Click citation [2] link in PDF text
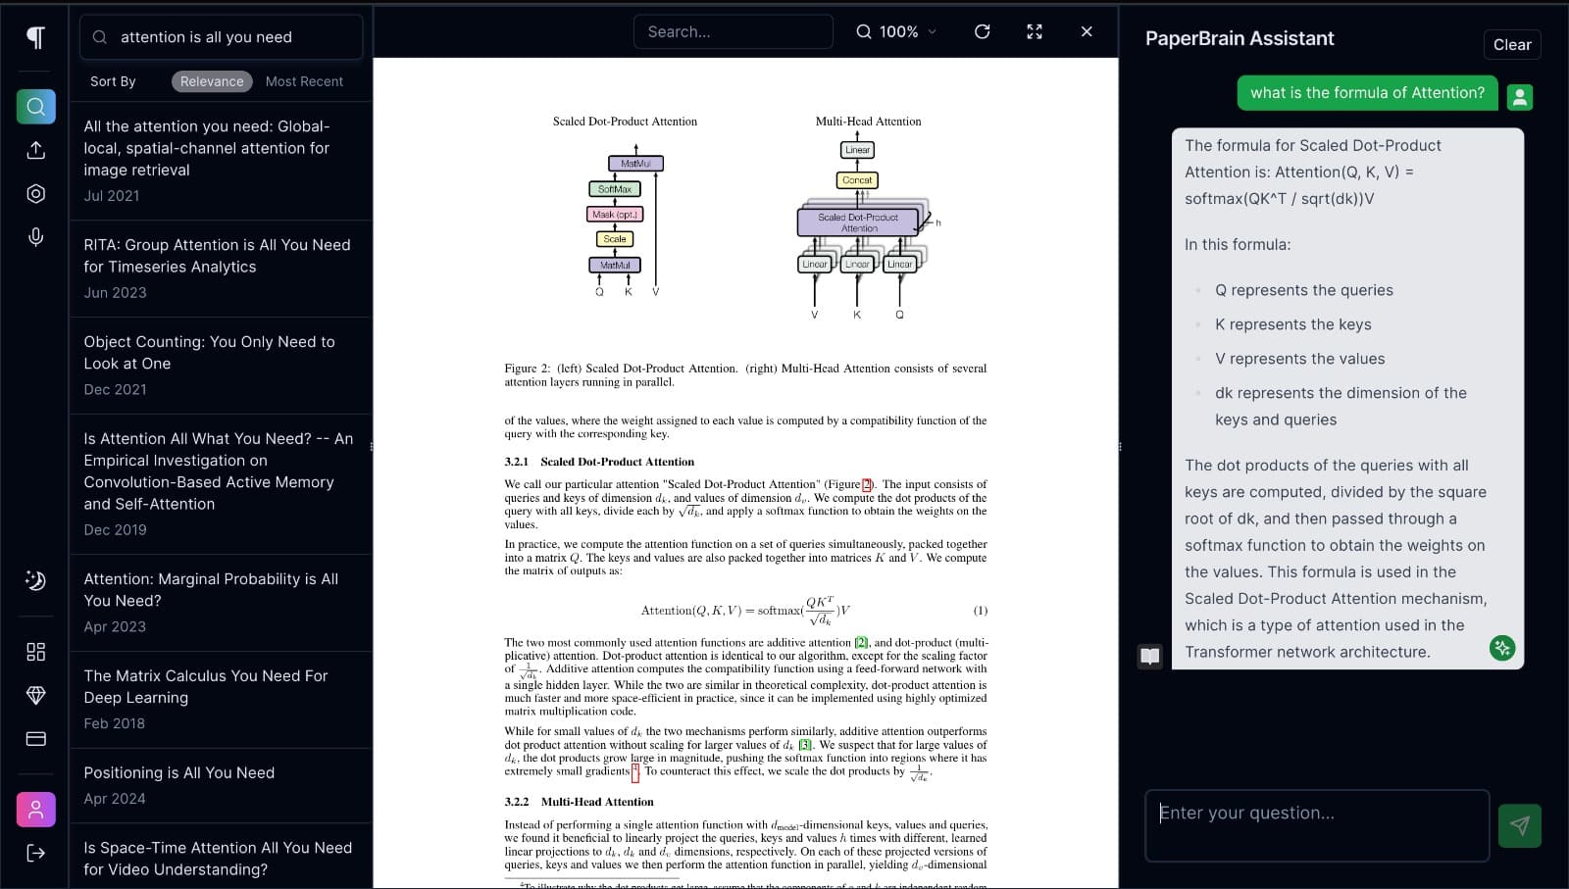1569x889 pixels. (861, 643)
